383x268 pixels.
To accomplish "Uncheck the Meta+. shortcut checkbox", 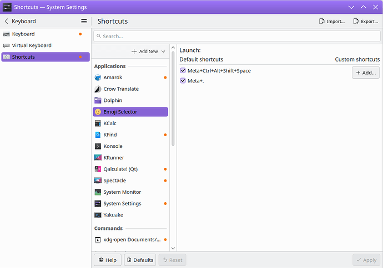I will pos(183,81).
